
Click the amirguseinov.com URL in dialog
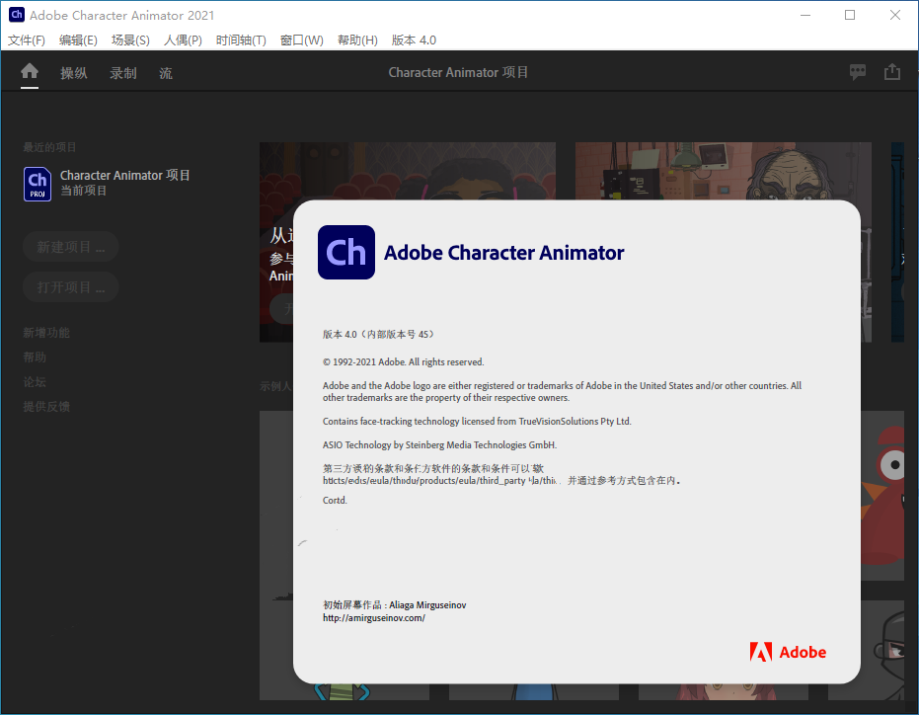tap(374, 617)
